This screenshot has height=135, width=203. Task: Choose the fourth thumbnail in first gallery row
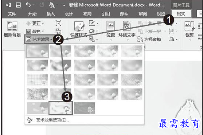coord(108,51)
